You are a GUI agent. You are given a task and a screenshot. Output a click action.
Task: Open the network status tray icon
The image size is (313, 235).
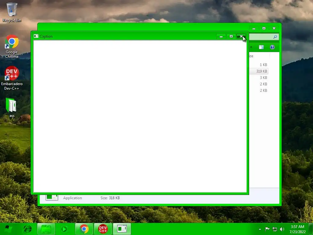point(275,229)
